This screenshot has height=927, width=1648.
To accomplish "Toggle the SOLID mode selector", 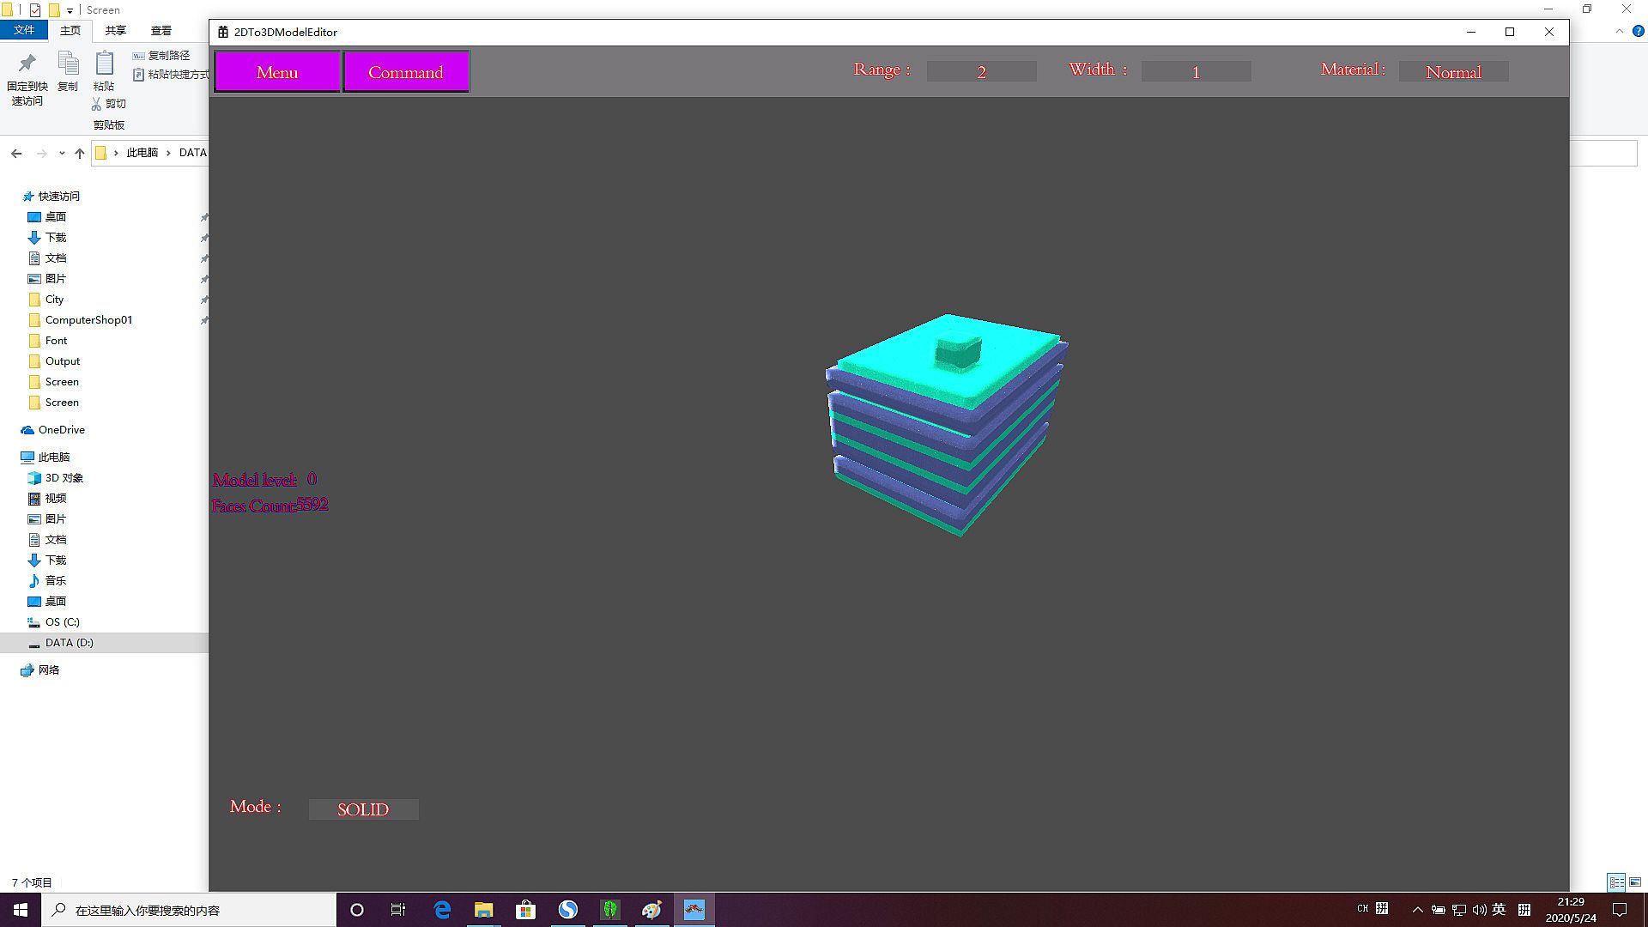I will (x=363, y=809).
